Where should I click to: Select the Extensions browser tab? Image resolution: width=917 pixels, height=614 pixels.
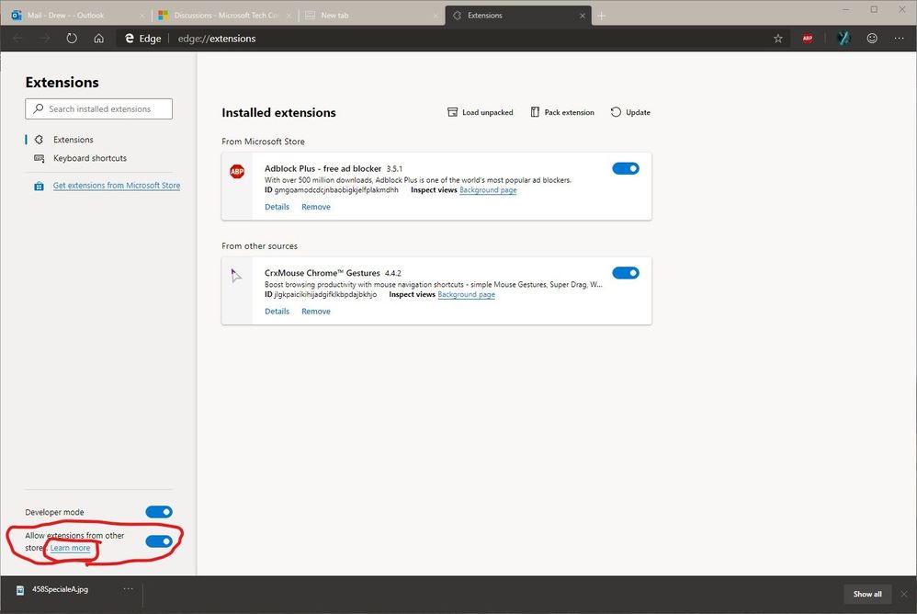(517, 16)
